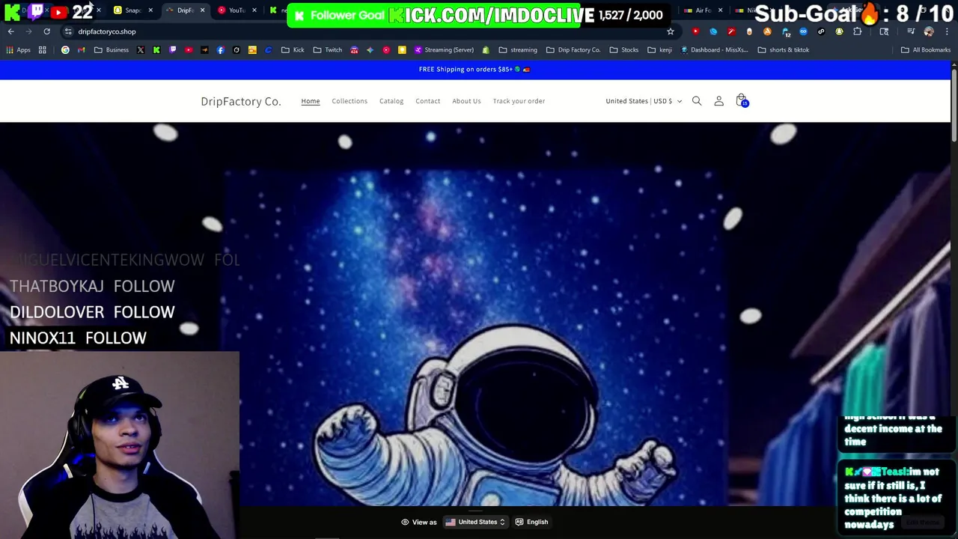This screenshot has height=539, width=958.
Task: Open Dashboard - MissXs bookmark
Action: (715, 50)
